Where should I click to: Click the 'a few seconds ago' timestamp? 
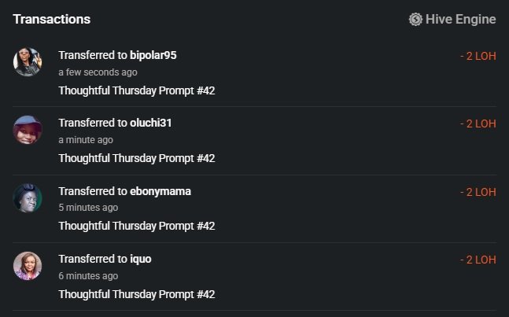pyautogui.click(x=98, y=72)
